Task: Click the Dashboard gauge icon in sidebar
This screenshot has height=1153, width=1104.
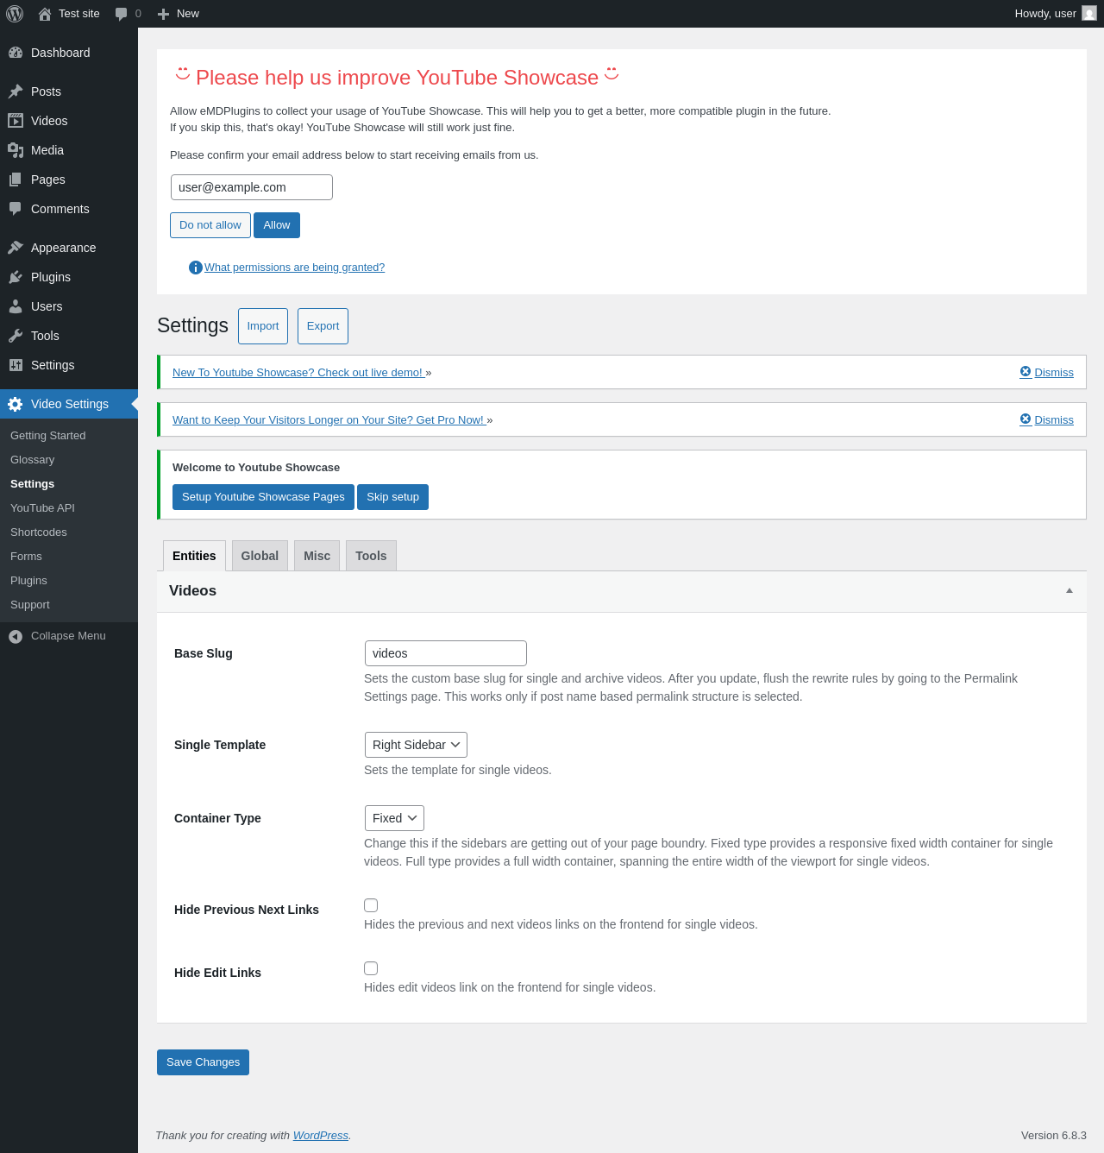Action: [16, 53]
